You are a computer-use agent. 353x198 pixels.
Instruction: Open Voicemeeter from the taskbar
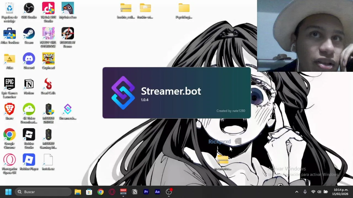(x=123, y=192)
